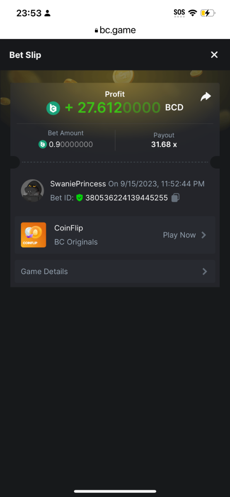Tap the battery status icon
230x497 pixels.
[x=208, y=13]
